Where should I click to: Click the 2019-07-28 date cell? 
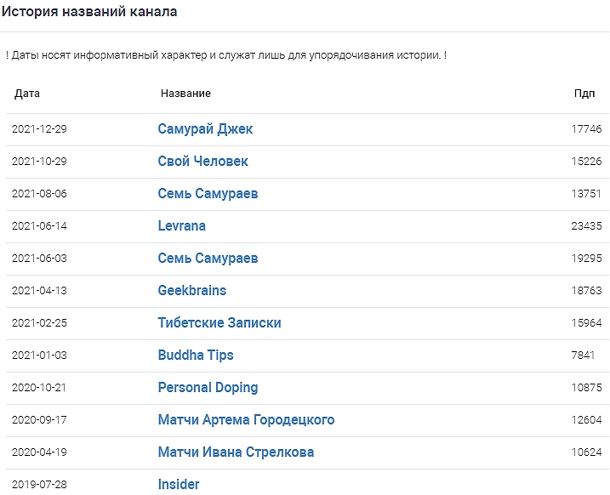point(39,484)
